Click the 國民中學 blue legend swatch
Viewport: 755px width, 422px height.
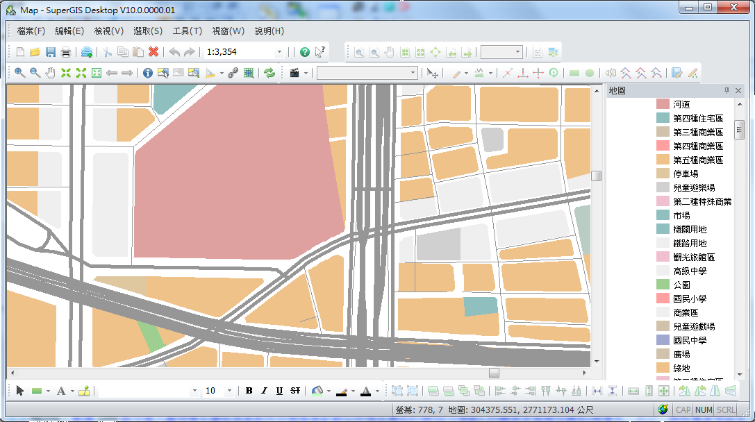coord(663,340)
